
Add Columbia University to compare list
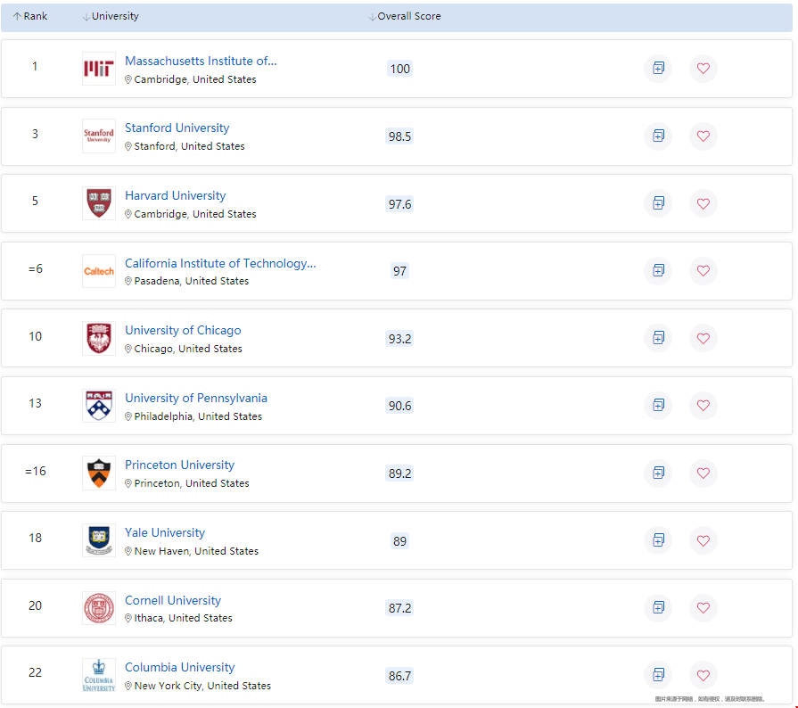coord(658,674)
